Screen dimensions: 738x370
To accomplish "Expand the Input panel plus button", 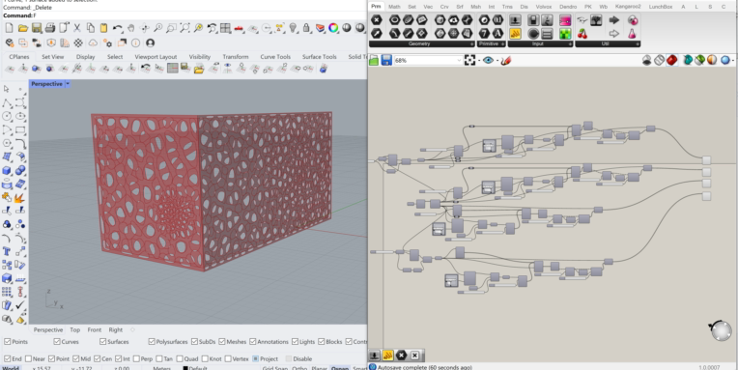I will click(570, 43).
